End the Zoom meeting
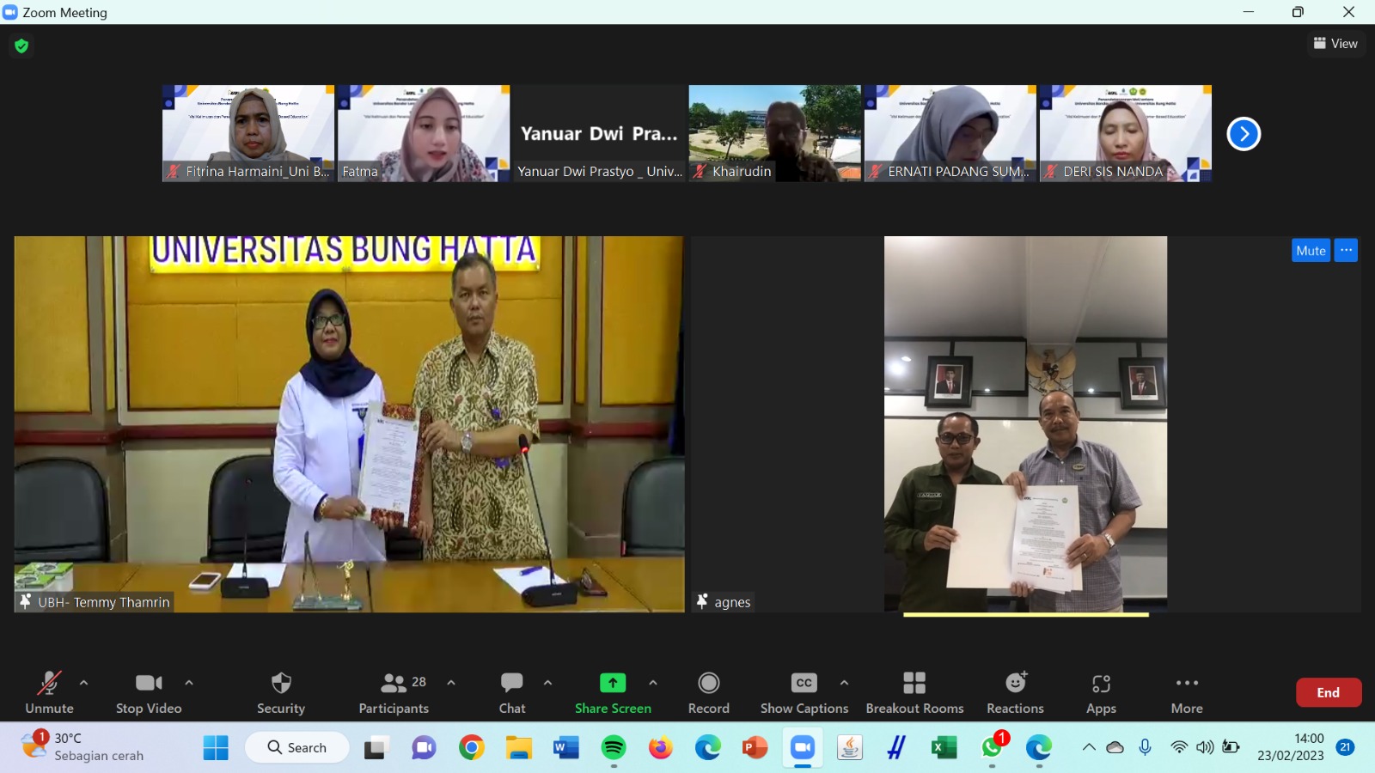This screenshot has height=773, width=1375. point(1329,691)
